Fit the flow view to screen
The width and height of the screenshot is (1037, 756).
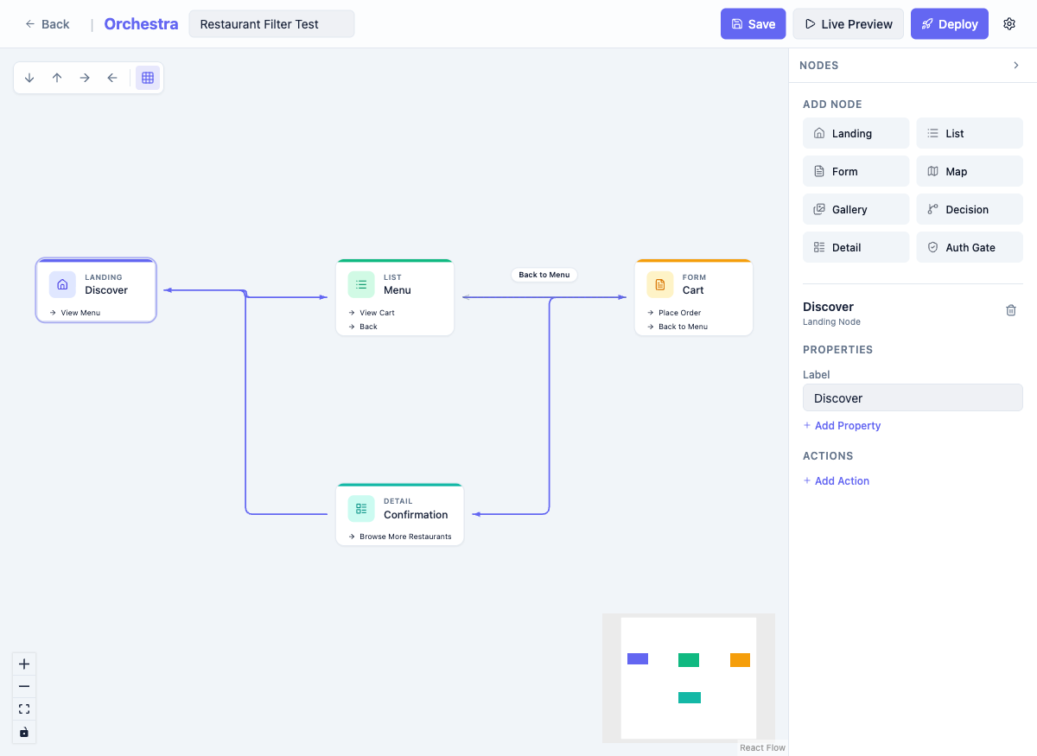point(24,708)
